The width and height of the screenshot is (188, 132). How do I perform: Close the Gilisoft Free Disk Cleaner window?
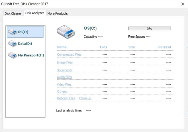pos(183,4)
